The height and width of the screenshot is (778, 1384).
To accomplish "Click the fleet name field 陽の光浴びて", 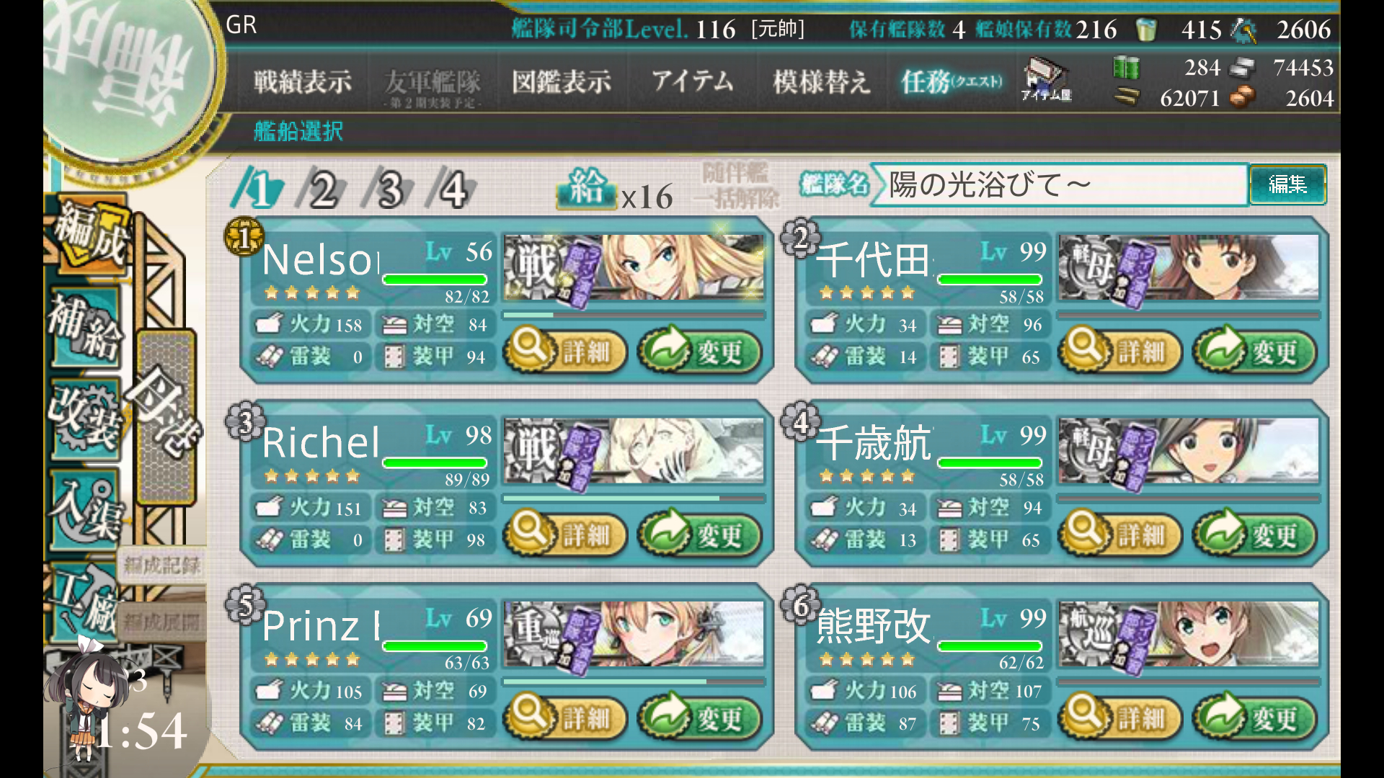I will [x=1060, y=184].
